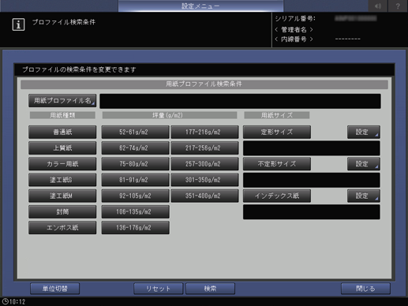This screenshot has height=306, width=408.
Task: Start the search with 検索
Action: coord(210,289)
